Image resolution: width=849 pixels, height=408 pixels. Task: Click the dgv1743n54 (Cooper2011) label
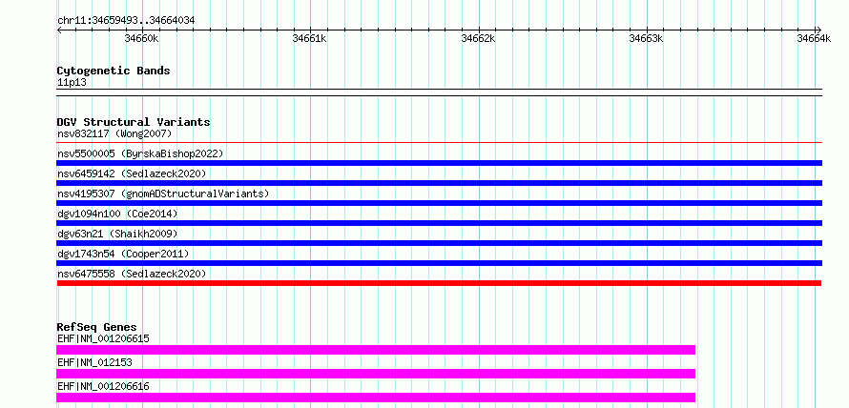(123, 254)
